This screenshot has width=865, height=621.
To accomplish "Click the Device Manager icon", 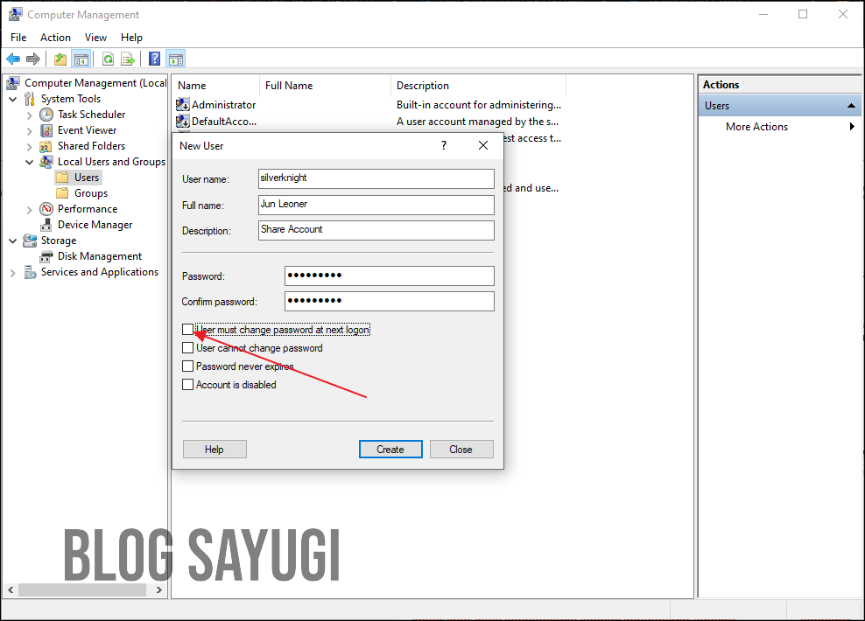I will [x=46, y=225].
